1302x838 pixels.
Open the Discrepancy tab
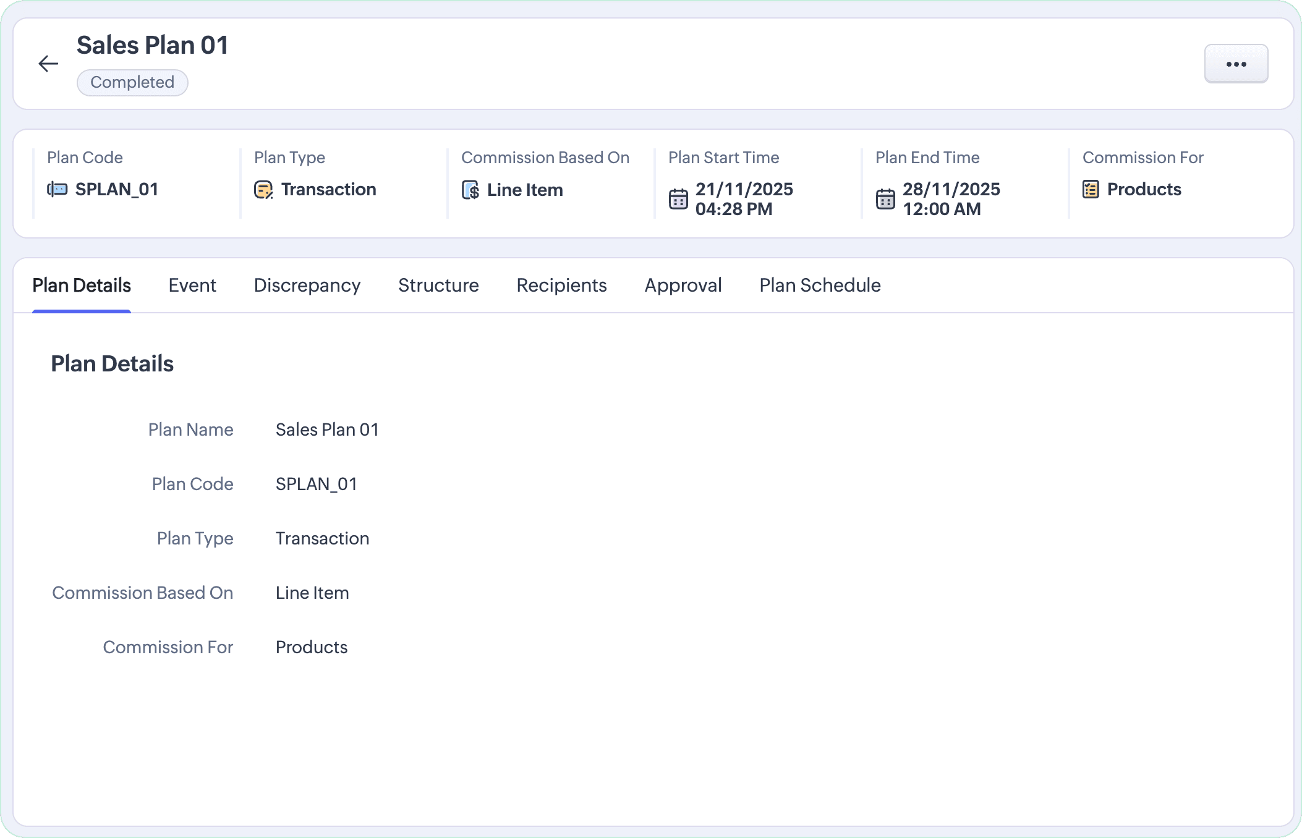pyautogui.click(x=307, y=285)
